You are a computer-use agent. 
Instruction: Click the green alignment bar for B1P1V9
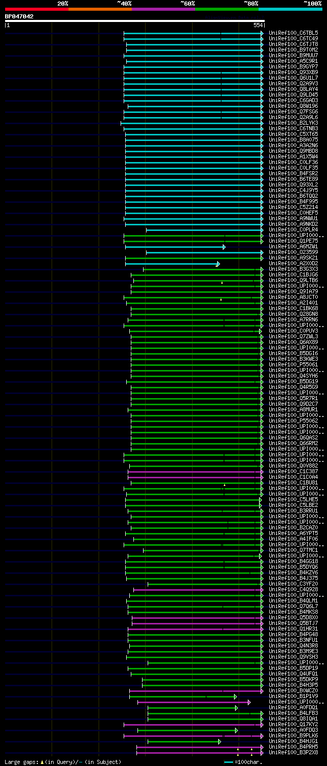tap(183, 697)
